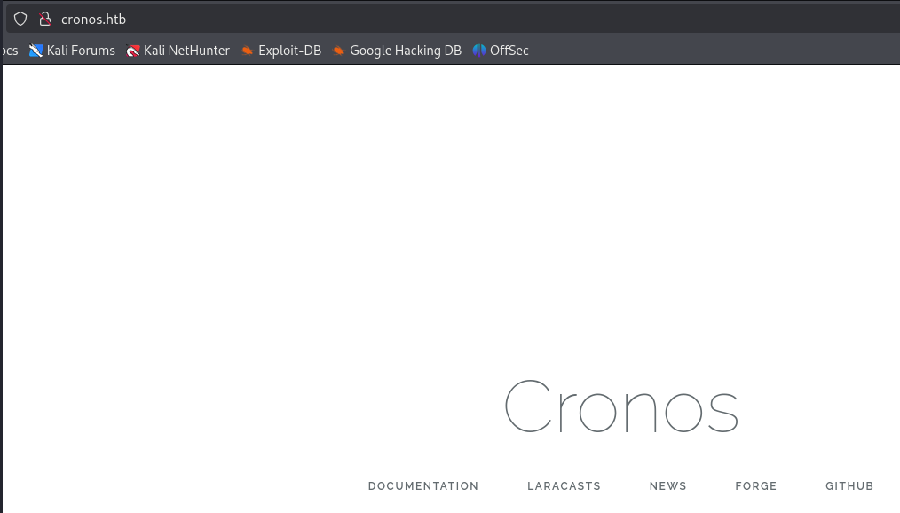The height and width of the screenshot is (513, 900).
Task: Open the Kali Forums bookmark label
Action: pyautogui.click(x=81, y=51)
